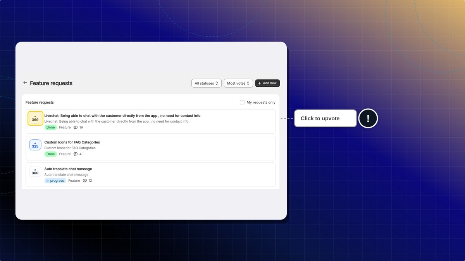This screenshot has height=261, width=465.
Task: Open comments icon on Auto translate request
Action: pyautogui.click(x=85, y=181)
